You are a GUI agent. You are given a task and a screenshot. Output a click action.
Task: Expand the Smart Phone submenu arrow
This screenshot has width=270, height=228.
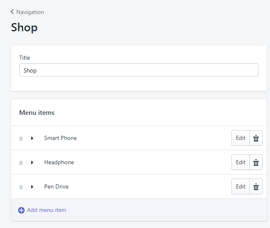pyautogui.click(x=32, y=138)
